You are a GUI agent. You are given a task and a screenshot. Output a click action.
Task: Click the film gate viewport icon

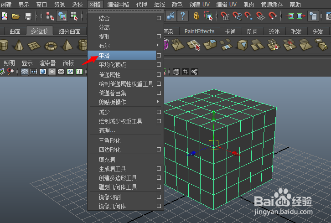[x=34, y=72]
